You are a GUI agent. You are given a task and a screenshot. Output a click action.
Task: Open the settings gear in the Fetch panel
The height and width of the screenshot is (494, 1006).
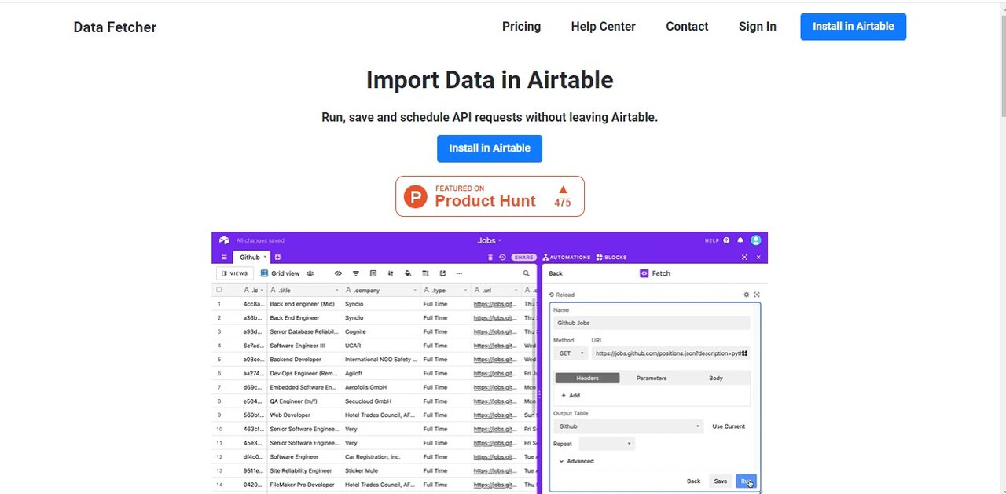tap(747, 295)
